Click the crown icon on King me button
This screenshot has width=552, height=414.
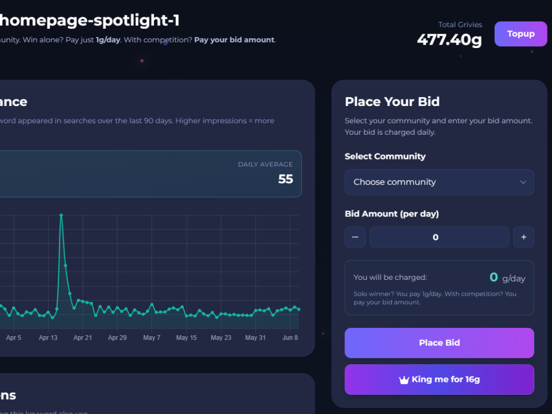click(404, 380)
